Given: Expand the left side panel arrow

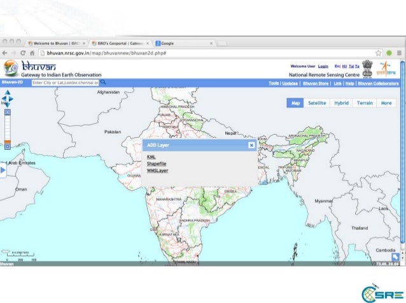Looking at the screenshot, I should click(x=3, y=170).
